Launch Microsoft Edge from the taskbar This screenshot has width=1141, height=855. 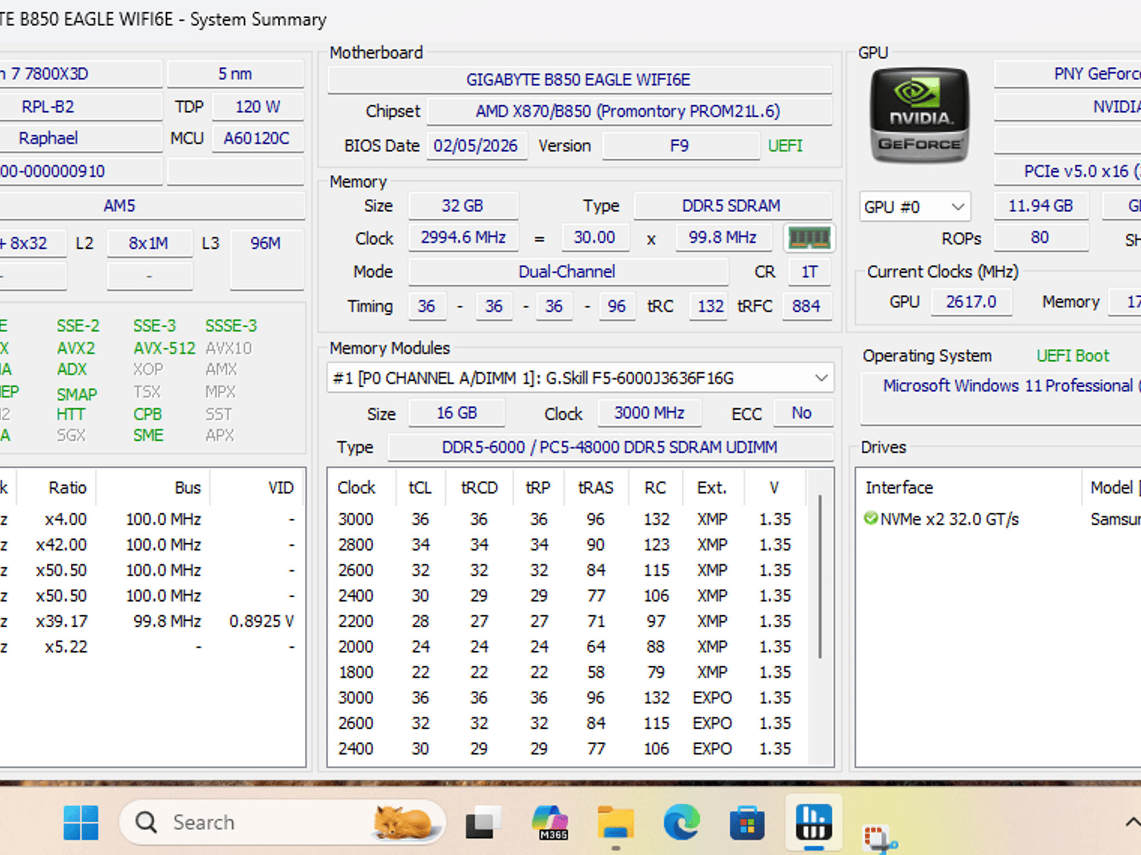[x=681, y=822]
